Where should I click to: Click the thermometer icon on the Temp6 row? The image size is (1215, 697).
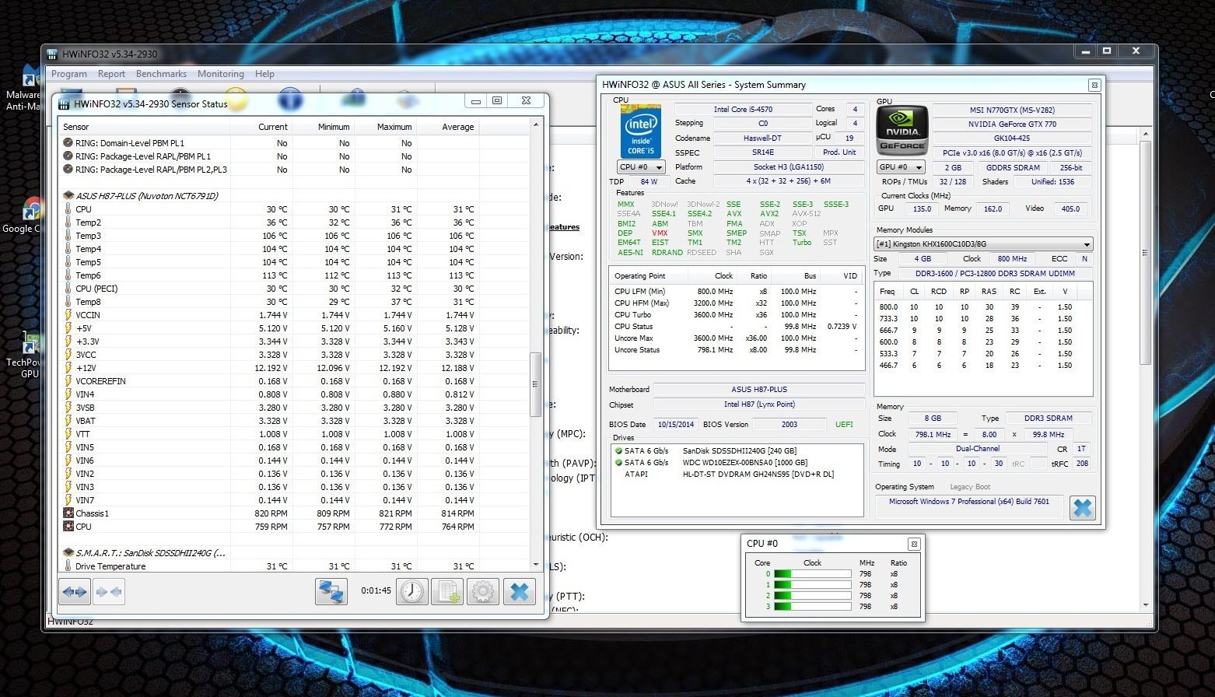pyautogui.click(x=68, y=275)
